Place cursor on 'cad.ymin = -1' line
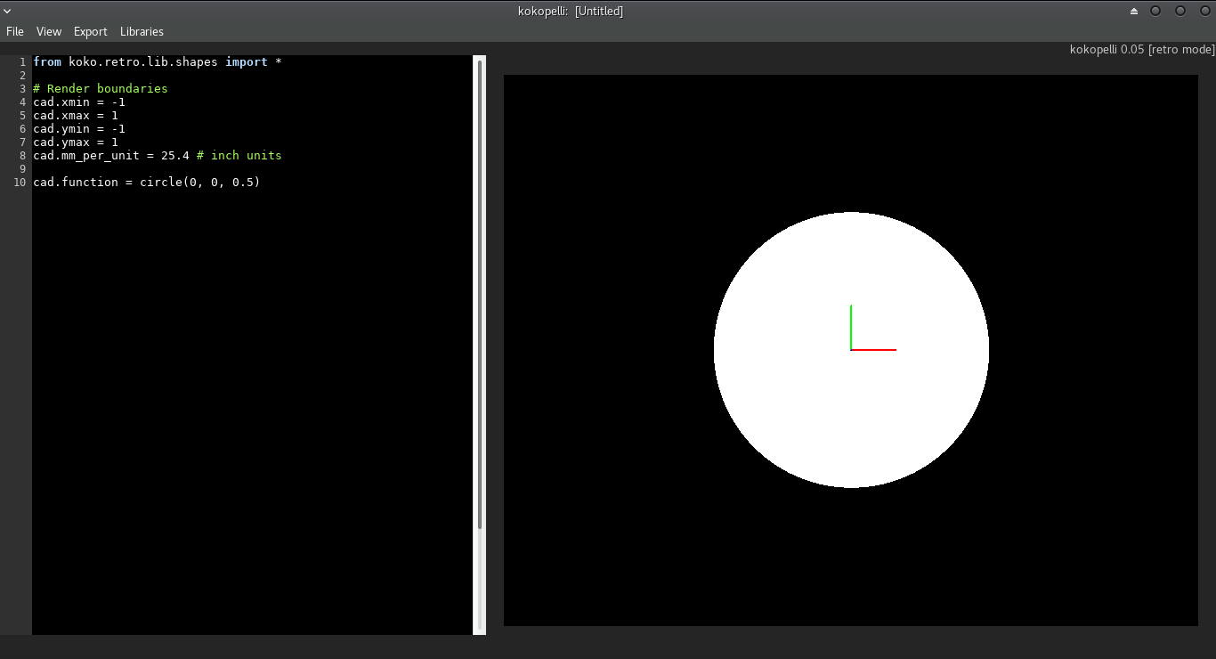The height and width of the screenshot is (659, 1216). [79, 128]
